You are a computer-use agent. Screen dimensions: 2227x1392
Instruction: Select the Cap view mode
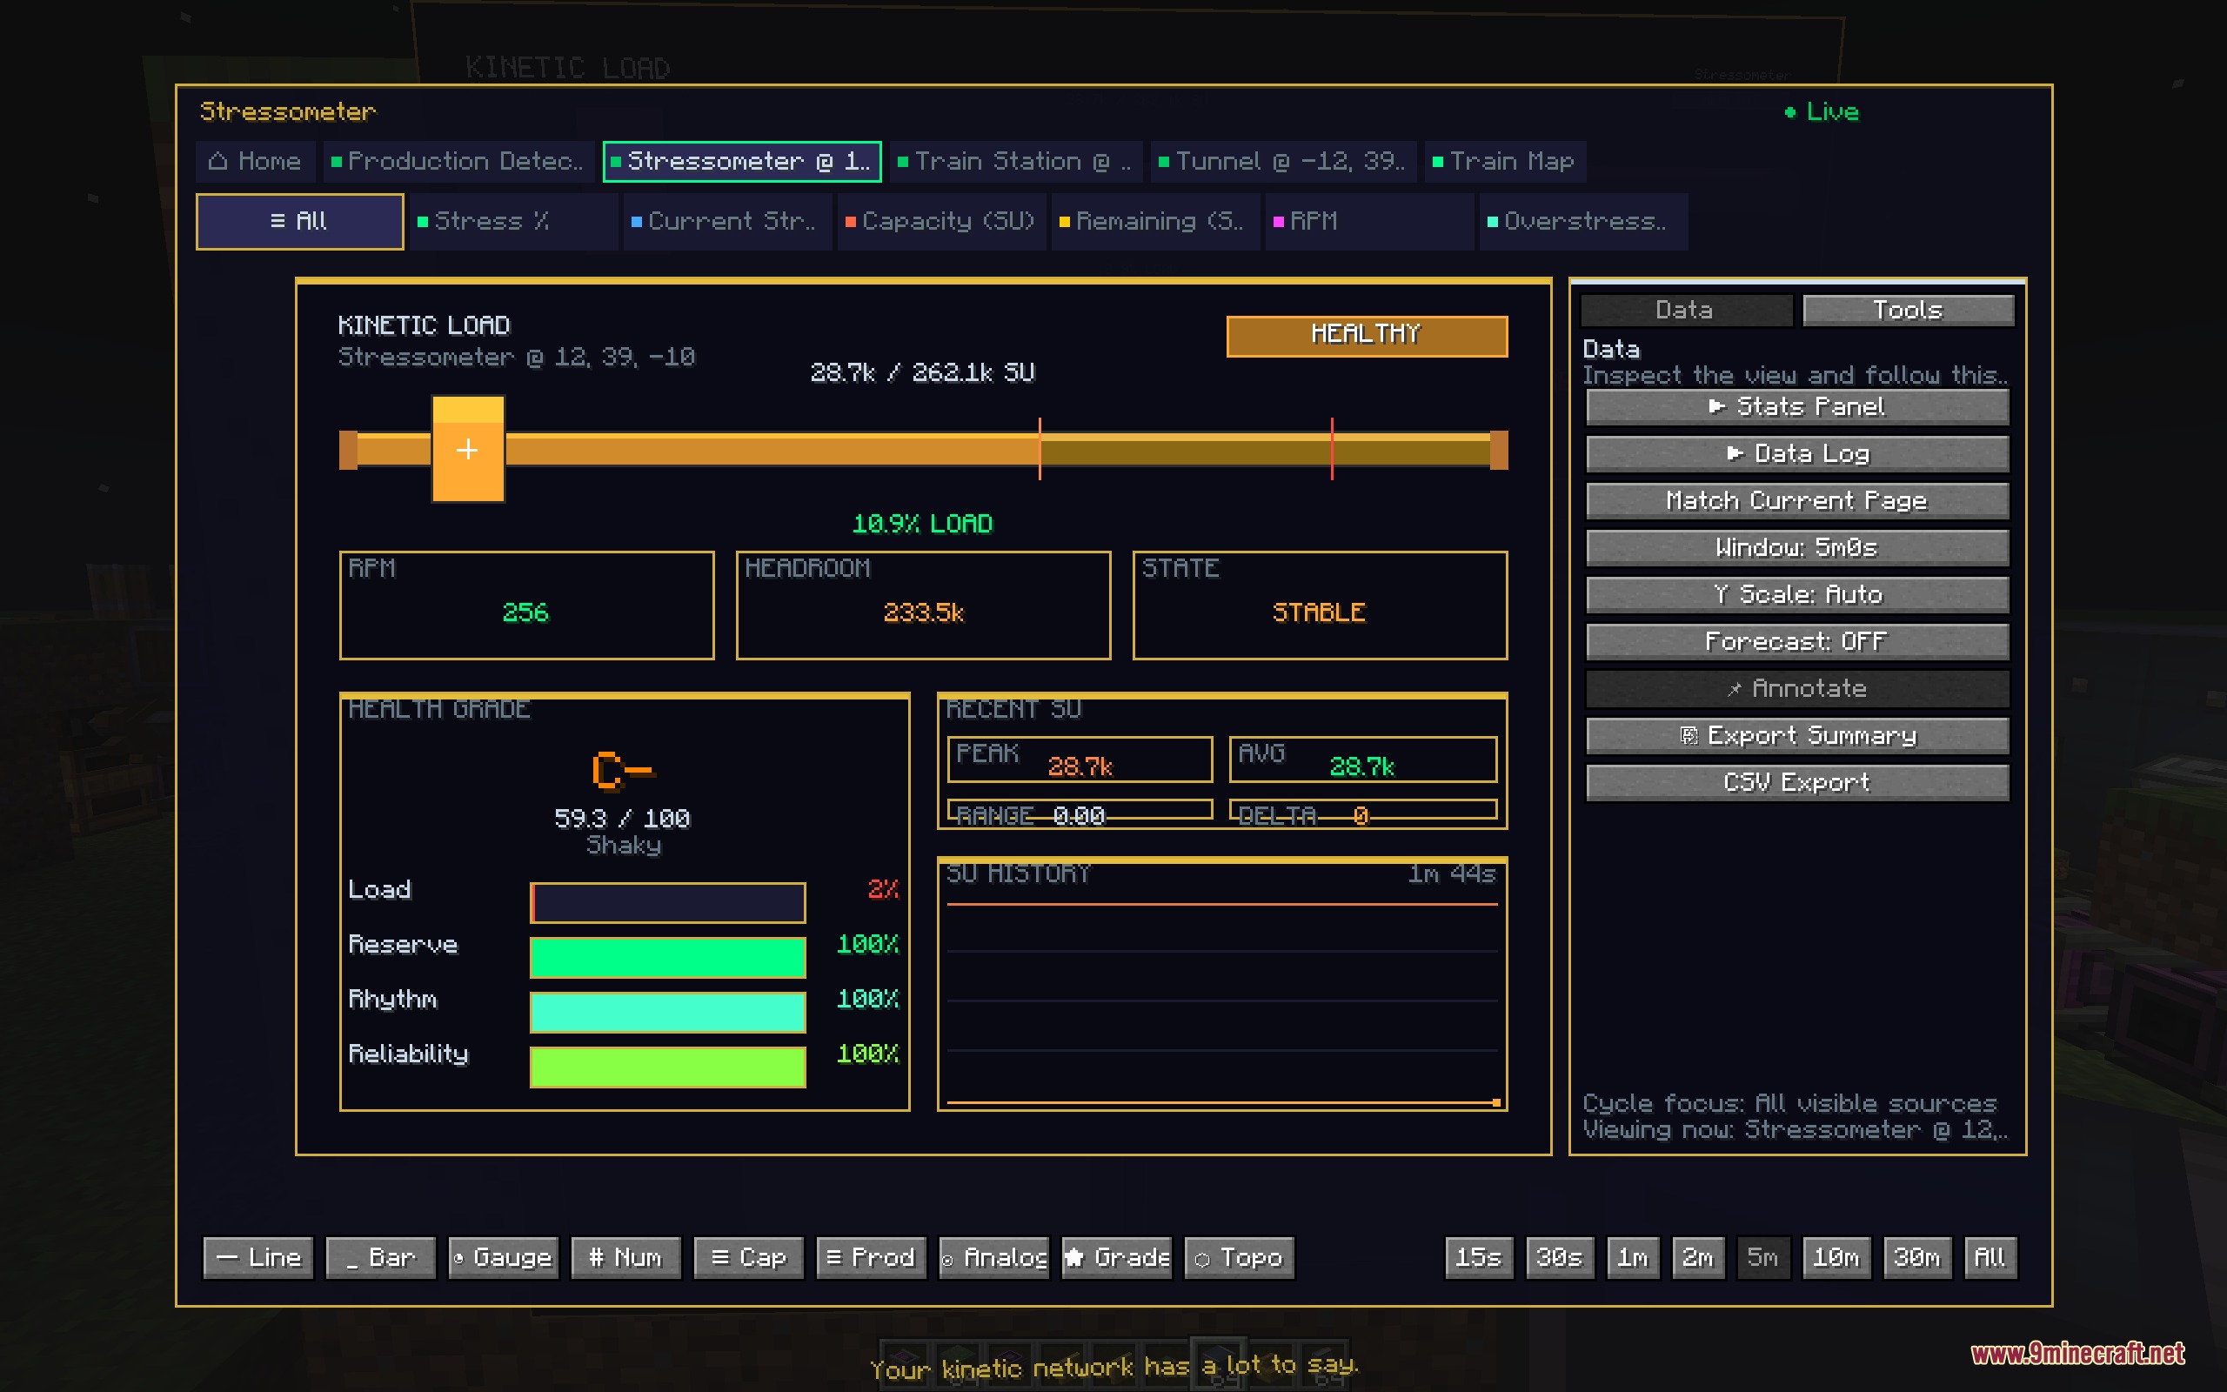[x=749, y=1258]
